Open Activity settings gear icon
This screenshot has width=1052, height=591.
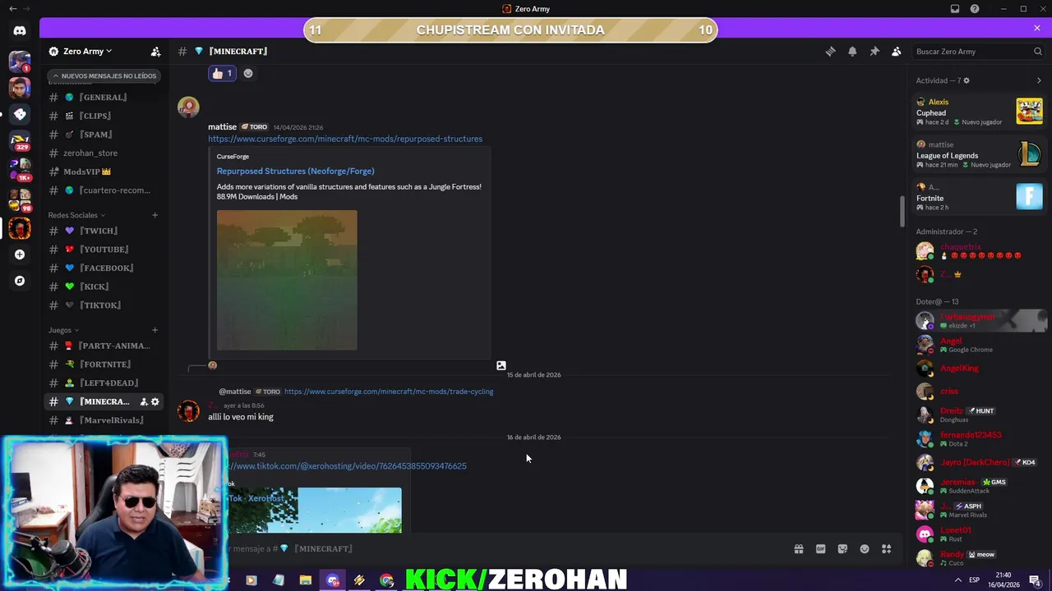pyautogui.click(x=967, y=80)
